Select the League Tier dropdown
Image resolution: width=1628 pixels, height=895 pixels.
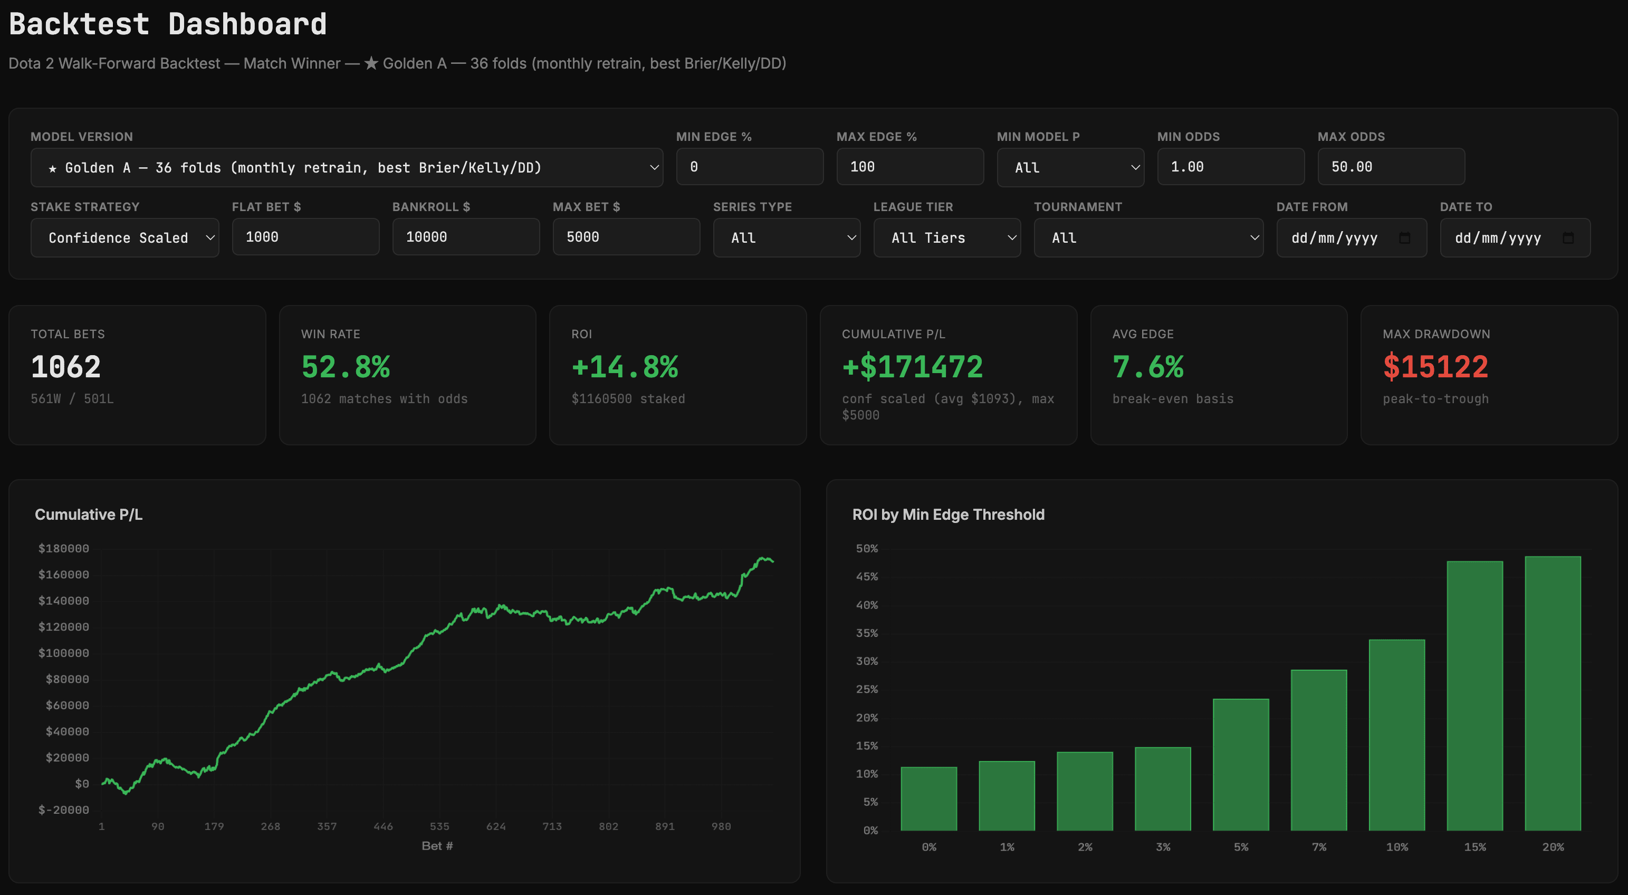947,237
